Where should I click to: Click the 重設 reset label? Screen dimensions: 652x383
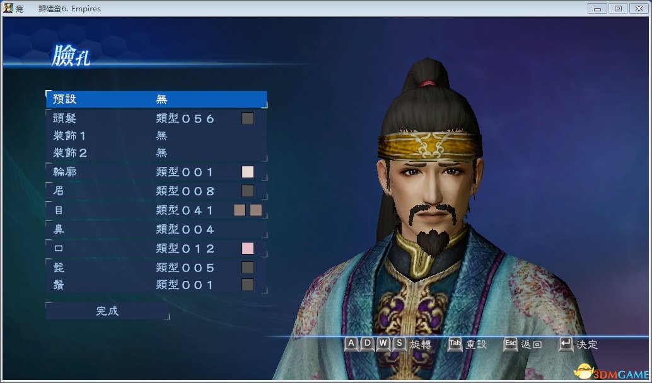[477, 345]
